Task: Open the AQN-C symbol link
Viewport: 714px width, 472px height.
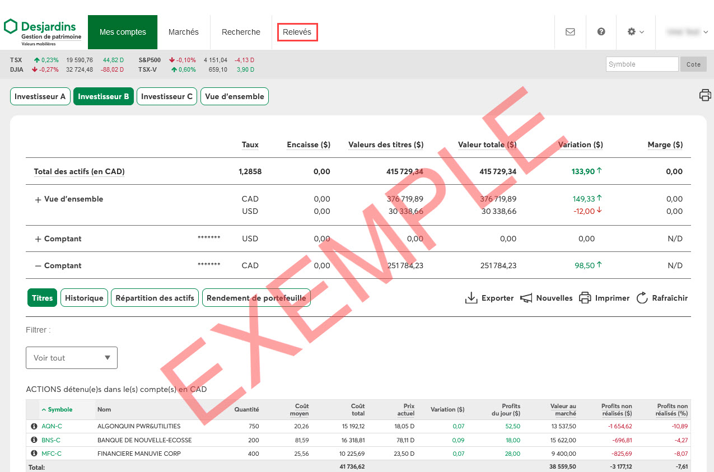Action: tap(52, 427)
